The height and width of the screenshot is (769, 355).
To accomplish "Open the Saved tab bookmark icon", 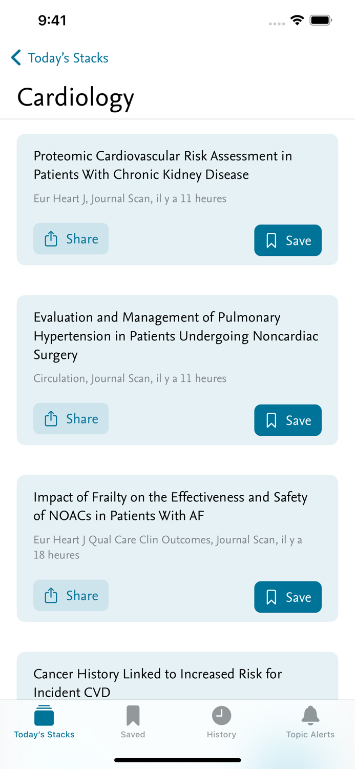I will click(x=133, y=715).
